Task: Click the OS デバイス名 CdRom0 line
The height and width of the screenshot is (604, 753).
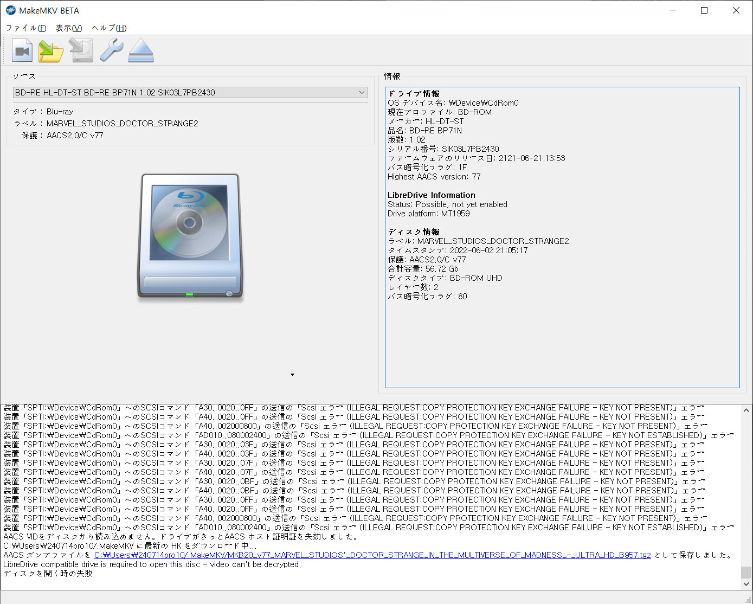Action: (453, 103)
